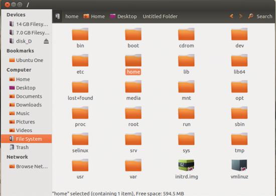Jump to Desktop in the path bar
This screenshot has height=196, width=276.
point(123,16)
